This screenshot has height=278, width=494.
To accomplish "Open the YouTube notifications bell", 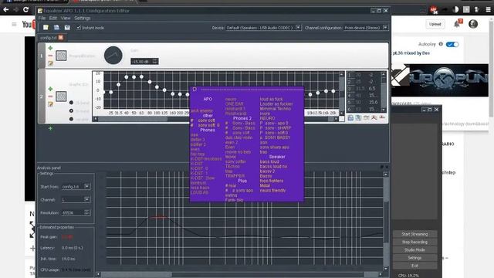I will 457,24.
